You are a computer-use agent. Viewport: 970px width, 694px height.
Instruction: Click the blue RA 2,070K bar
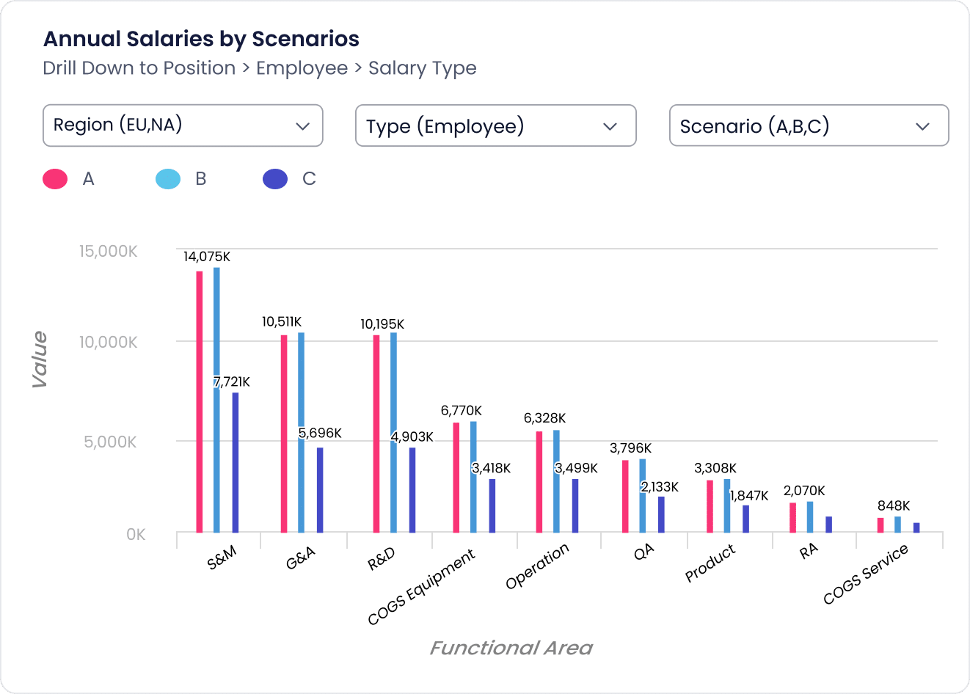(x=810, y=516)
